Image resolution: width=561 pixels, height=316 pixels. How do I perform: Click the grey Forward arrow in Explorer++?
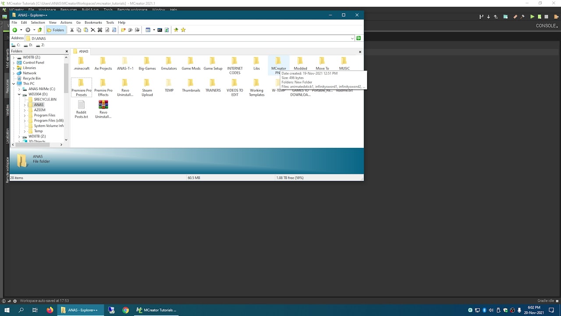tap(28, 30)
